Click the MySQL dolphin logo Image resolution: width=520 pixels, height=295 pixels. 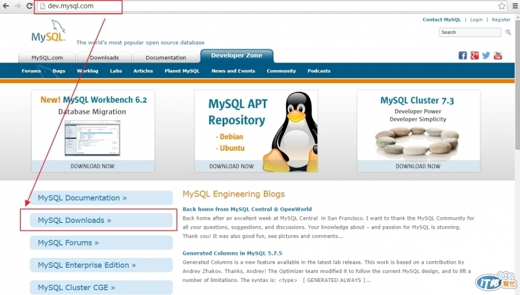point(49,31)
